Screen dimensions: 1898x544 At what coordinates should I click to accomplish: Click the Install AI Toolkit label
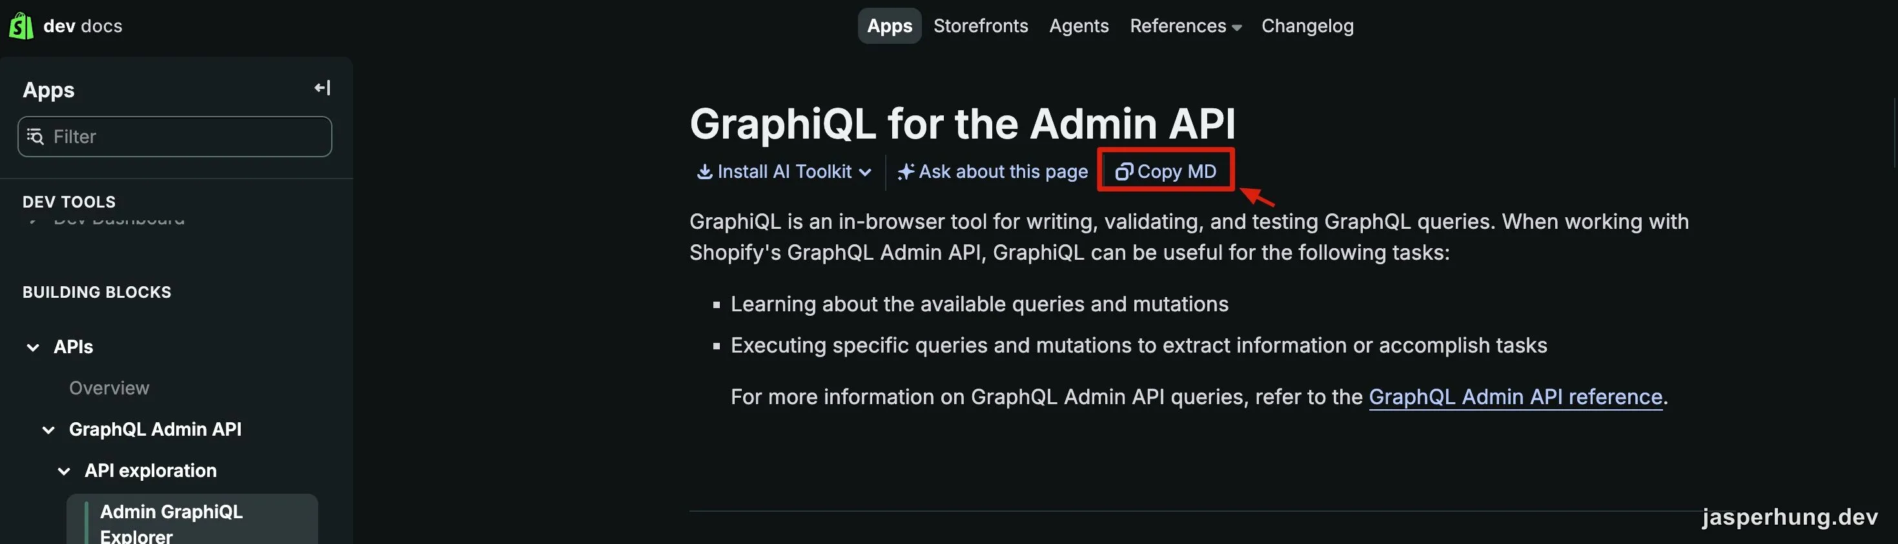784,171
